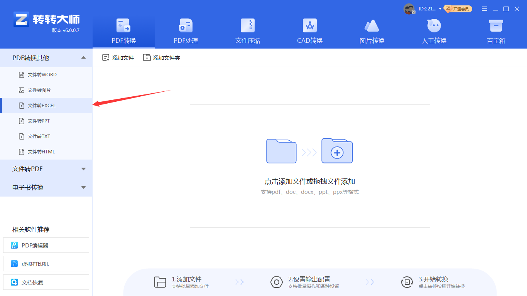Open the hamburger menu
Viewport: 527px width, 296px height.
coord(484,8)
